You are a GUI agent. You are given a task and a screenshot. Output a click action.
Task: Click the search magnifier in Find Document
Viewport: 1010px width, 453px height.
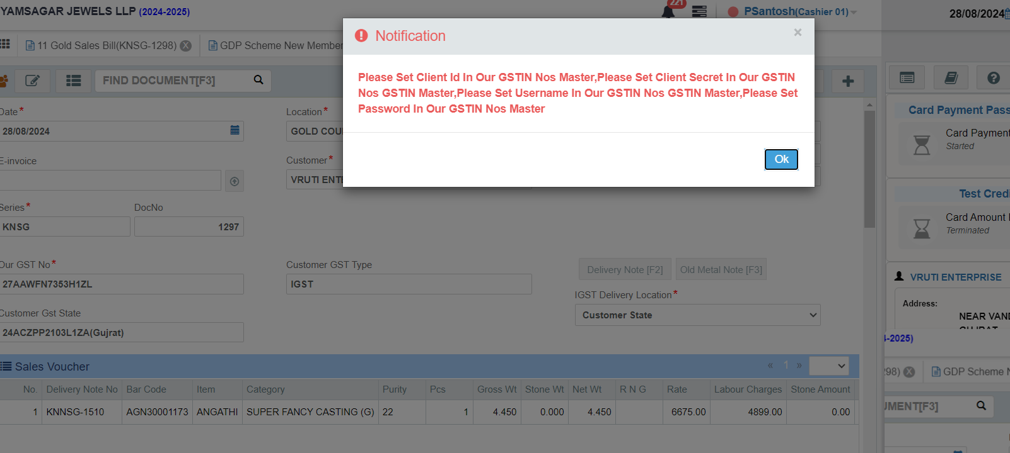pos(258,80)
